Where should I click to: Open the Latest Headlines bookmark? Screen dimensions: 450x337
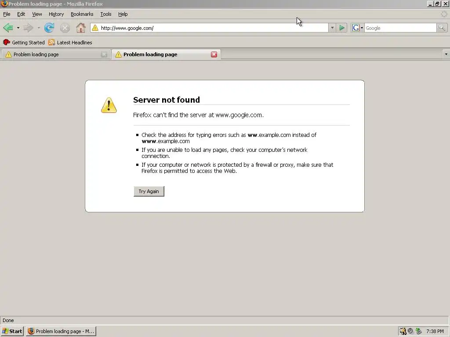[70, 43]
